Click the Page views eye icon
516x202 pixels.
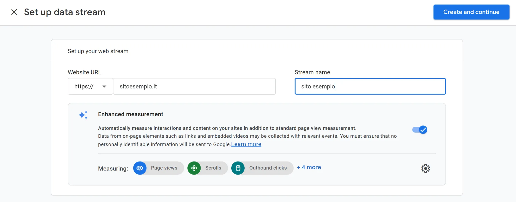point(140,168)
